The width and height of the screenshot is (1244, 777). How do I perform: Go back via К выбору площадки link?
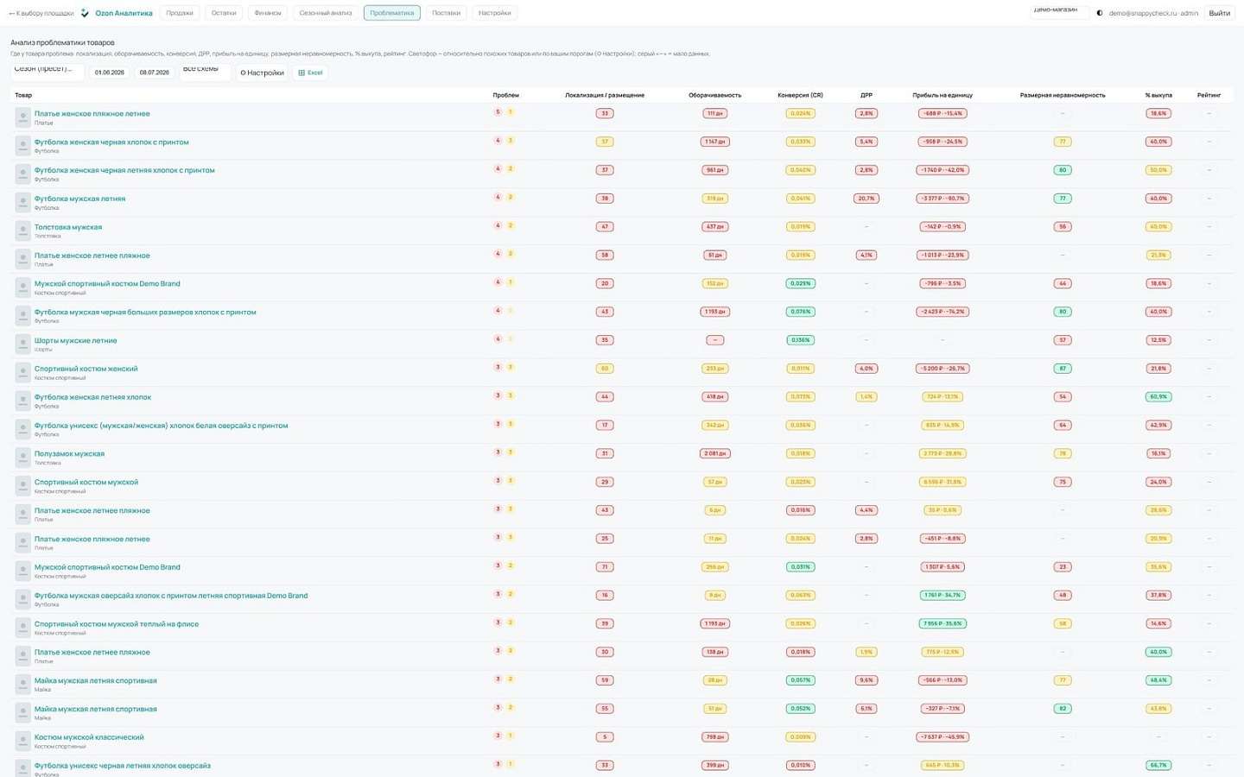pyautogui.click(x=41, y=13)
